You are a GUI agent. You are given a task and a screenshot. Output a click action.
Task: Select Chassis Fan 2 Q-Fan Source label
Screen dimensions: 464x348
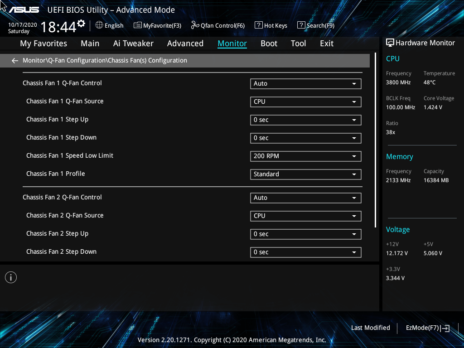[x=65, y=215]
